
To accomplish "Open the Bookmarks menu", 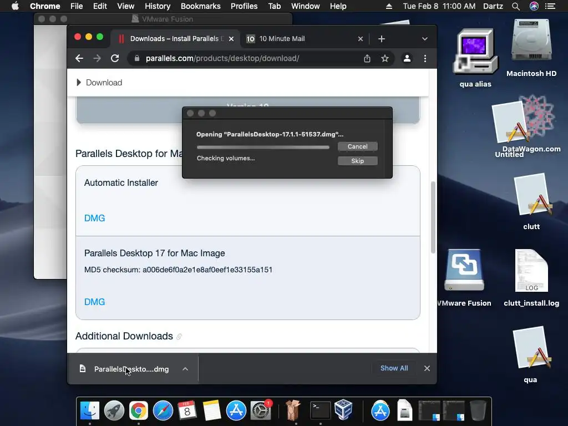I will pyautogui.click(x=201, y=6).
